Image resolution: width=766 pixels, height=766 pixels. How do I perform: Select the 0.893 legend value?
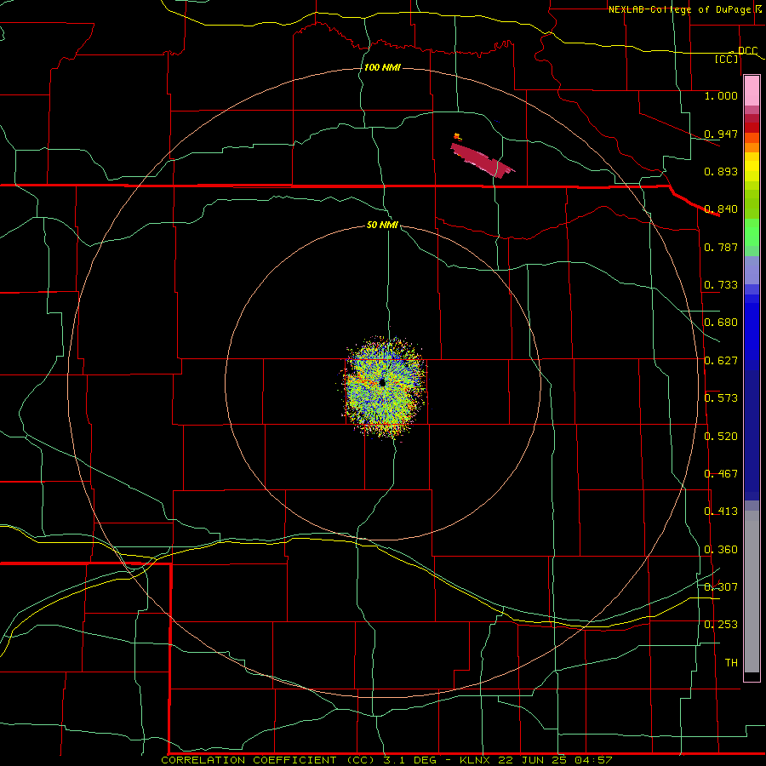721,171
